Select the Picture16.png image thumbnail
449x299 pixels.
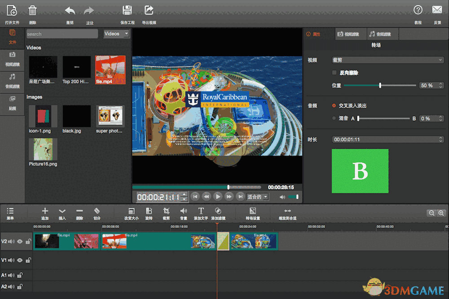[x=43, y=149]
